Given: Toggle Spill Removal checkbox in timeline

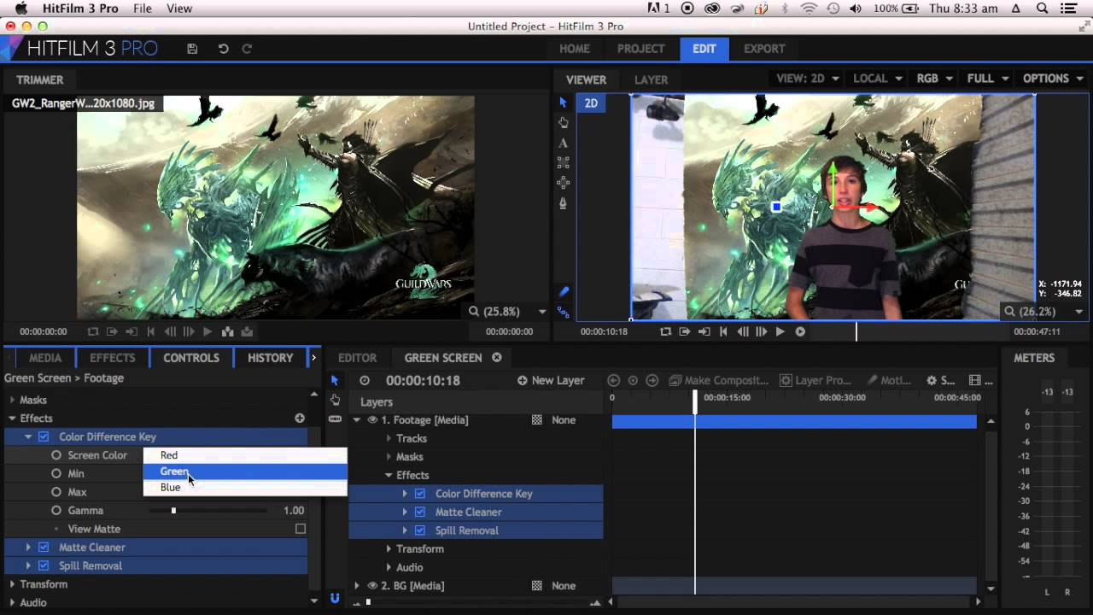Looking at the screenshot, I should pyautogui.click(x=420, y=530).
